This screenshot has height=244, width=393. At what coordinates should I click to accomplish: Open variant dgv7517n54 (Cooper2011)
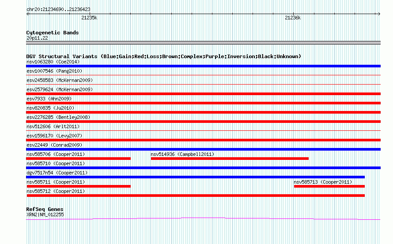57,173
